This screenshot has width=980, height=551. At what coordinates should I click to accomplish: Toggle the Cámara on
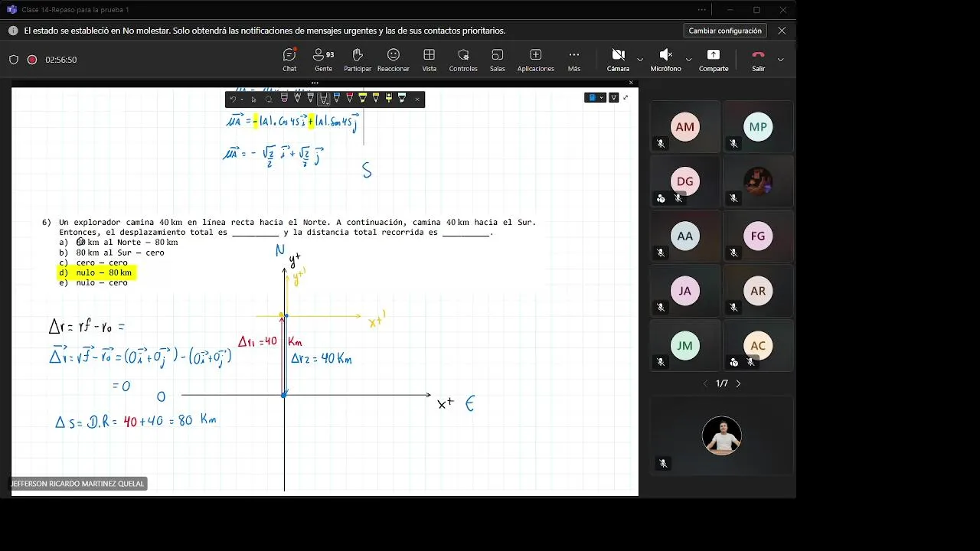pyautogui.click(x=618, y=60)
